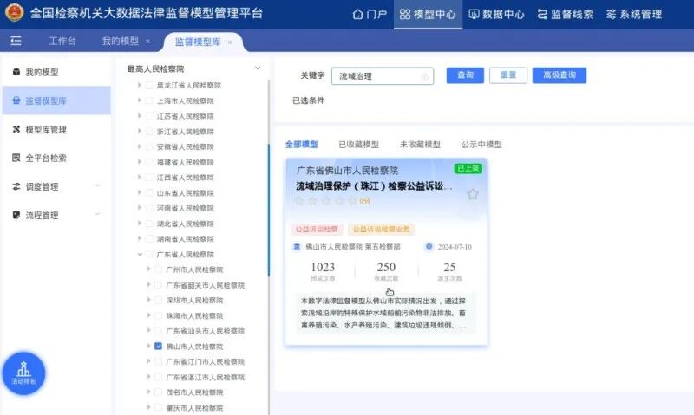Expand the 调度管理 submenu chevron
The image size is (694, 415).
(97, 185)
